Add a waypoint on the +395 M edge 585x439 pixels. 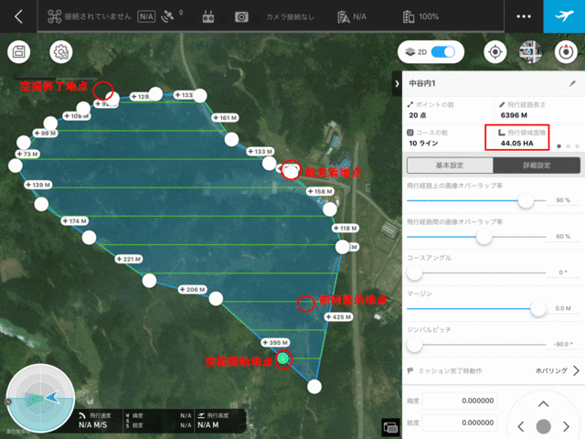(x=275, y=342)
